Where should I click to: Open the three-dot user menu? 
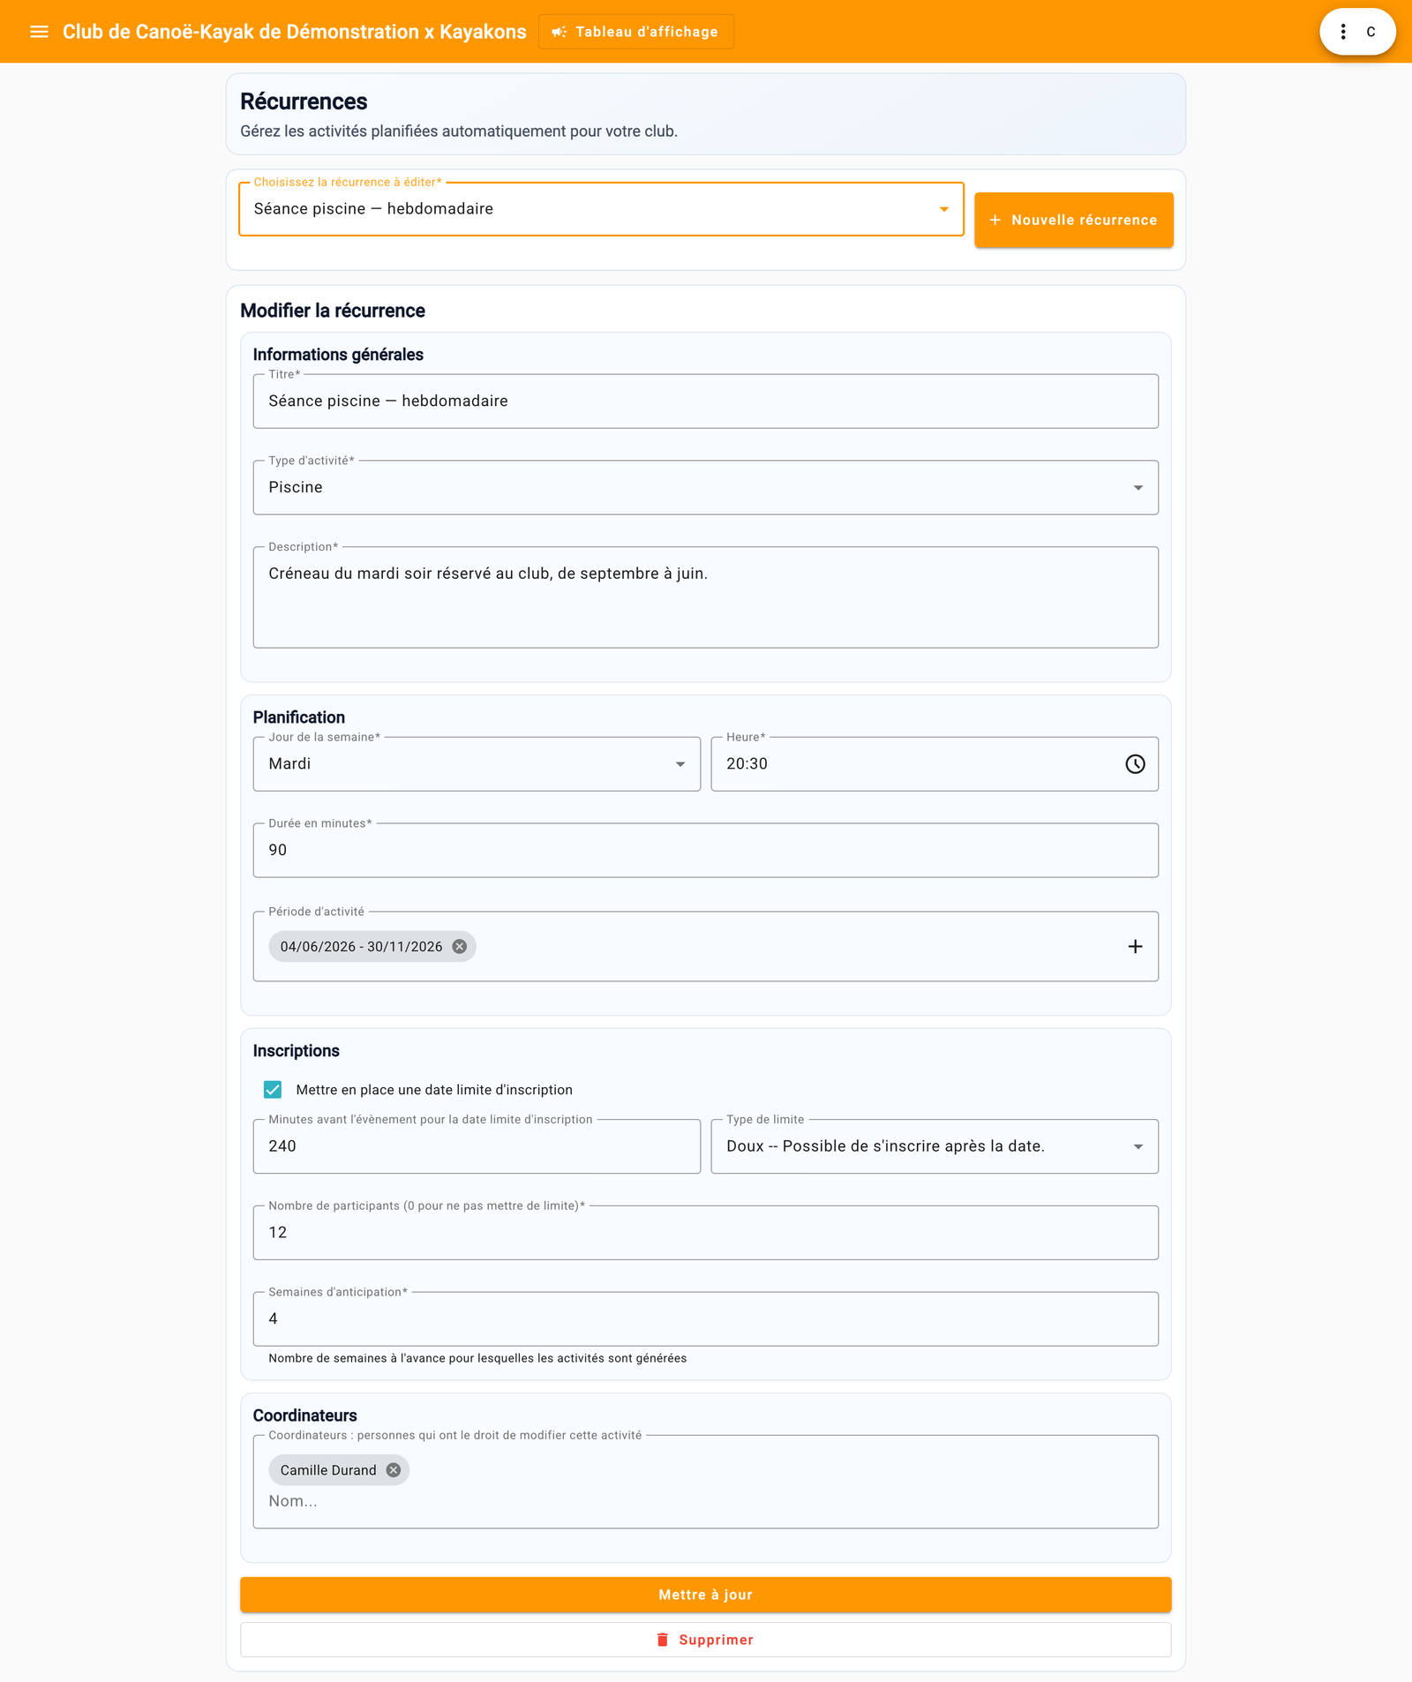click(1343, 32)
